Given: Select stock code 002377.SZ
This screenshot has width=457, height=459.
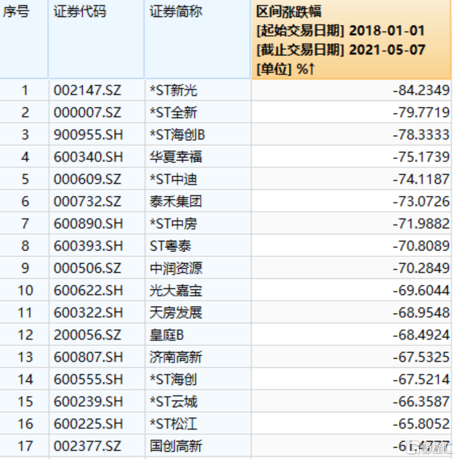Looking at the screenshot, I should pyautogui.click(x=87, y=446).
